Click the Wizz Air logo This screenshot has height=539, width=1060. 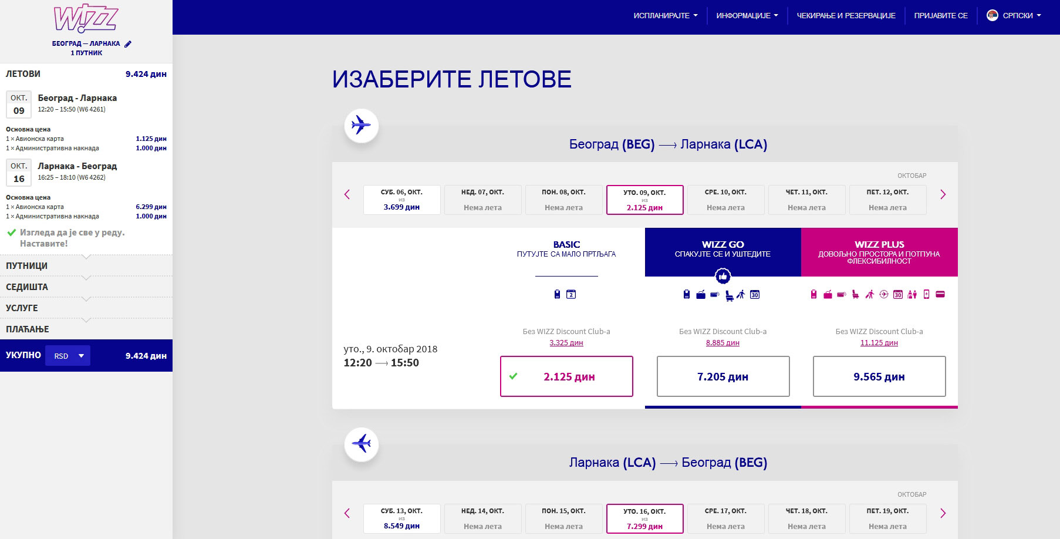click(x=86, y=19)
